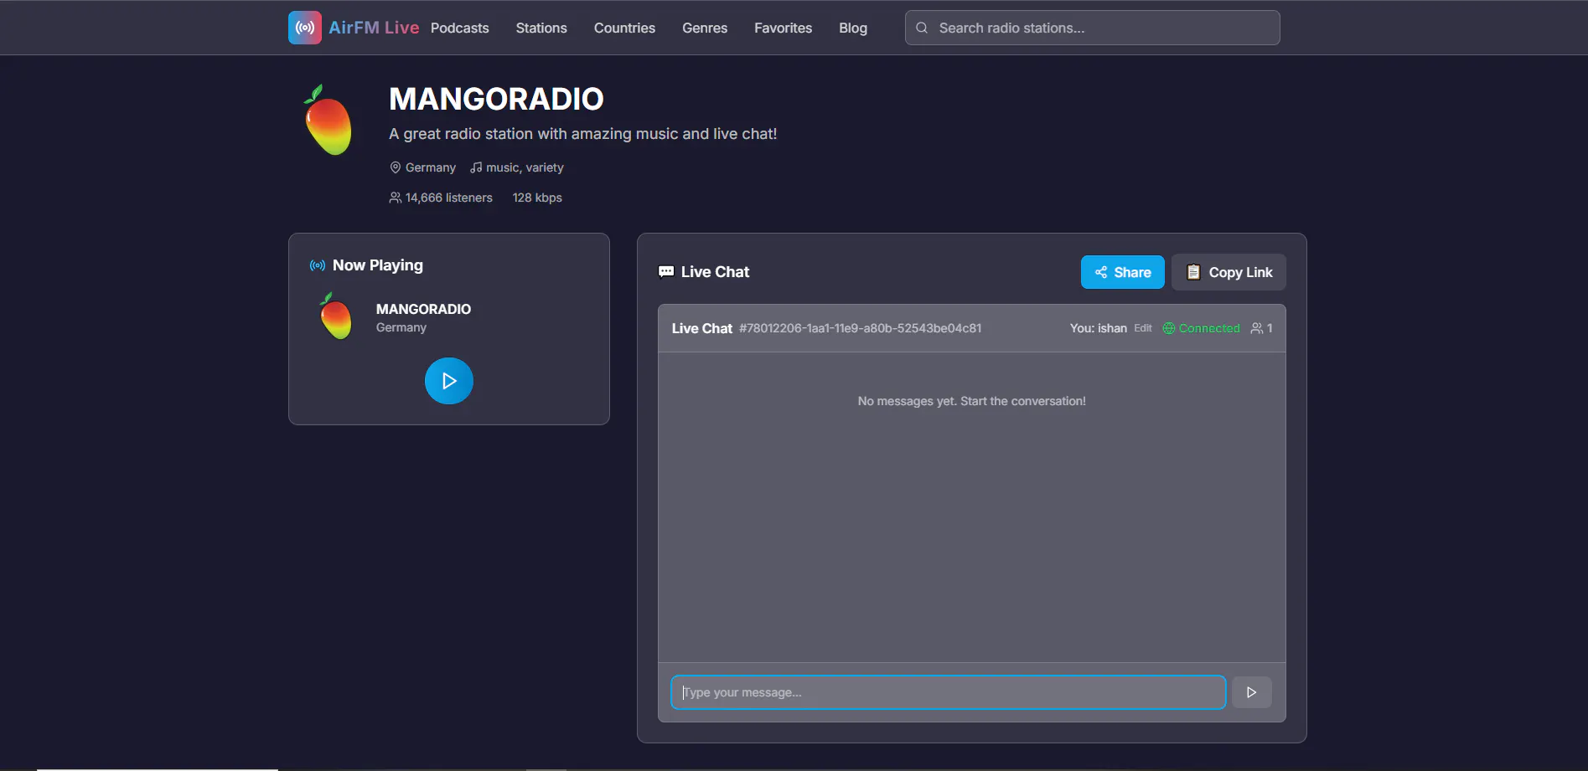Focus the radio station search field
The image size is (1588, 771).
coord(1092,28)
